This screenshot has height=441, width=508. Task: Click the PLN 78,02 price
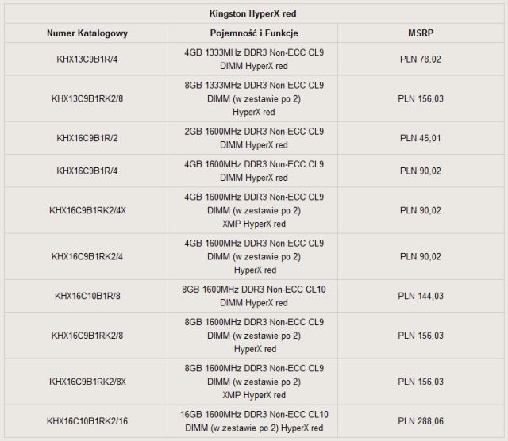point(420,59)
